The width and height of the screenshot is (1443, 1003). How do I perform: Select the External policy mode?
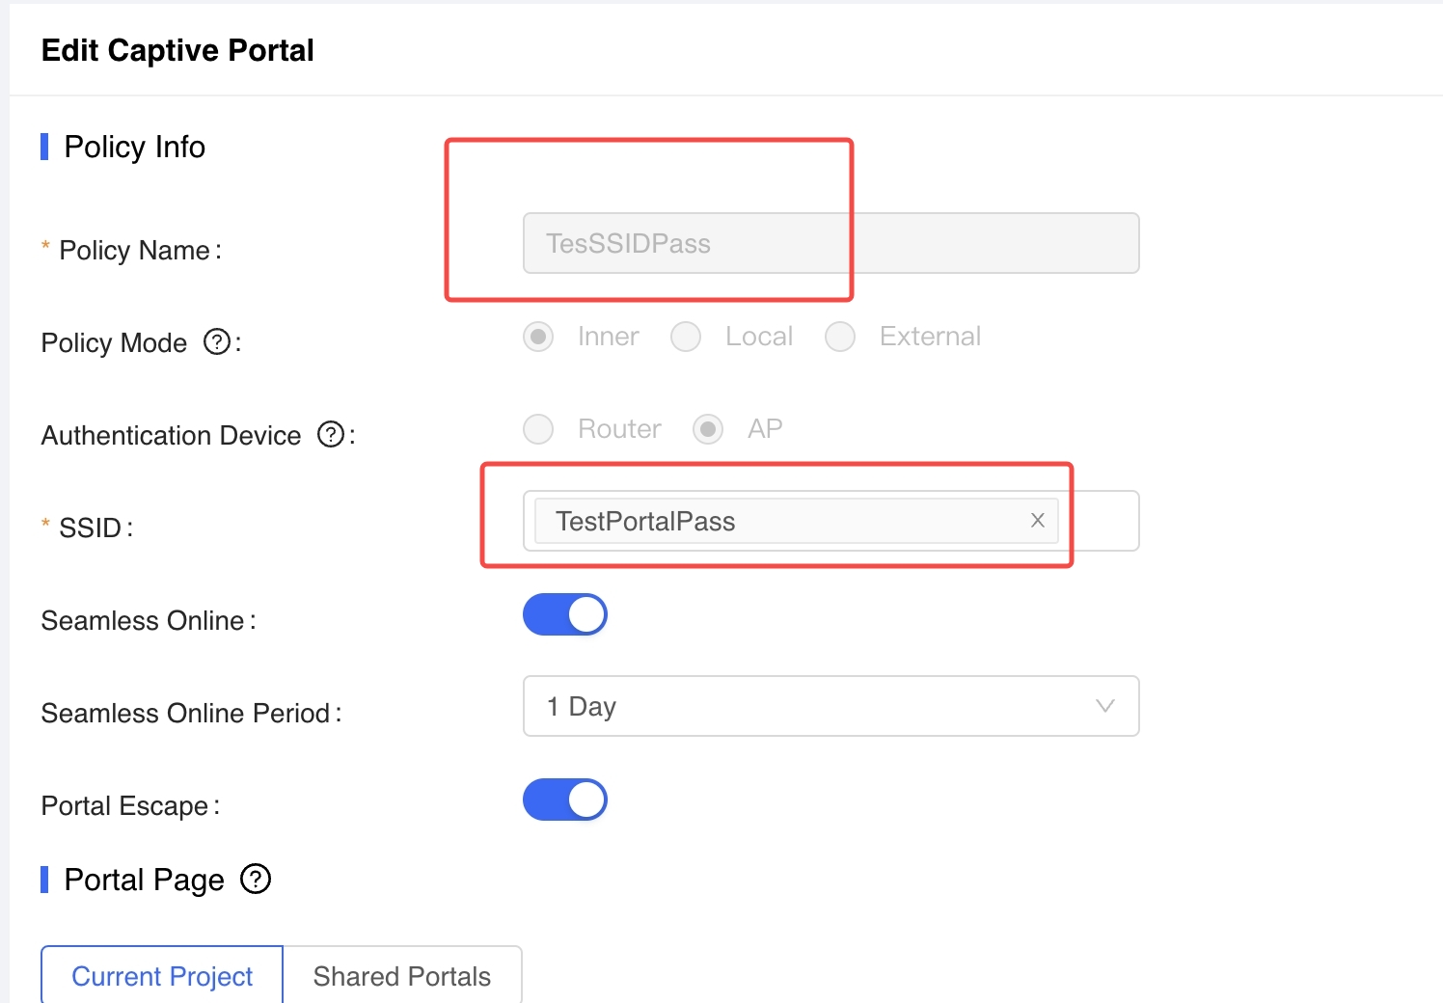pos(840,337)
